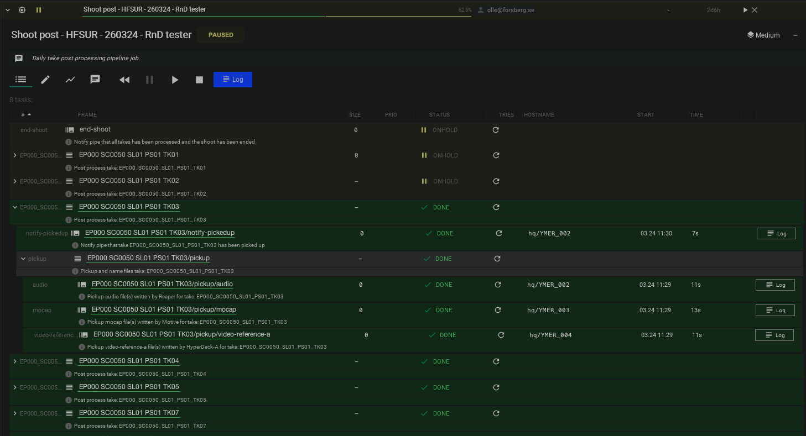The height and width of the screenshot is (436, 806).
Task: Retry the end-shoot task
Action: pos(496,130)
